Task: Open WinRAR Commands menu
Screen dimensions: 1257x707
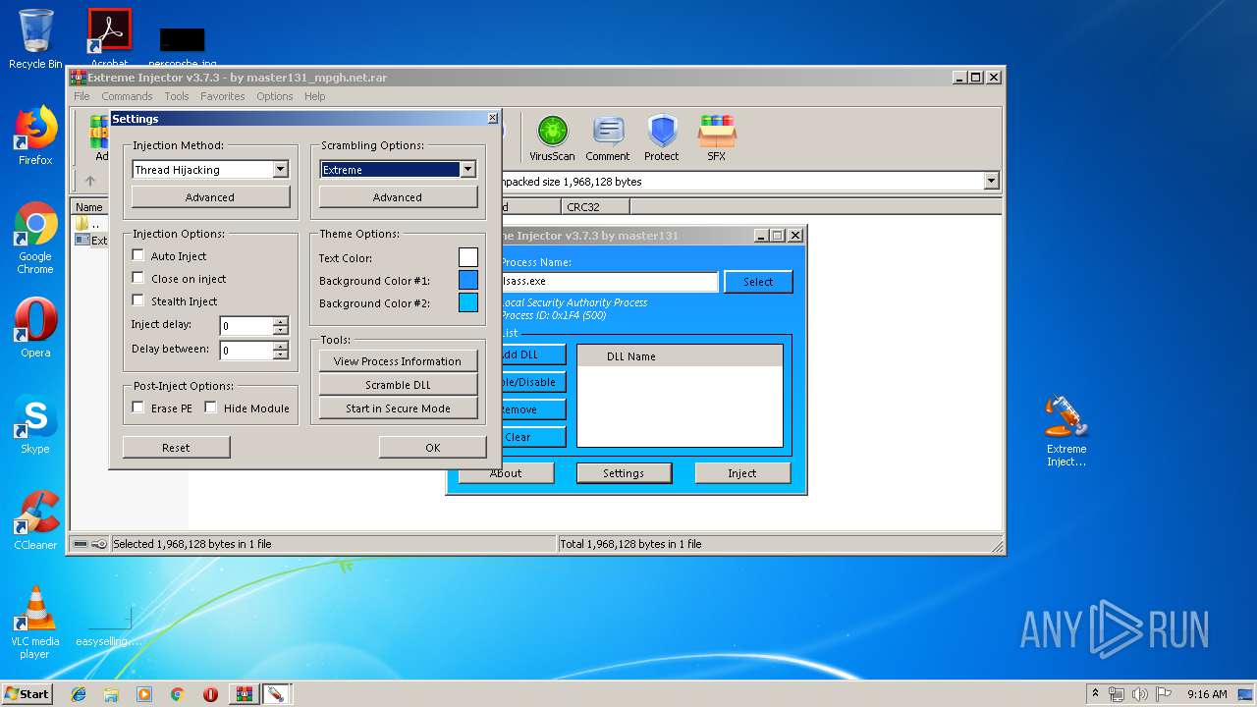Action: click(127, 96)
